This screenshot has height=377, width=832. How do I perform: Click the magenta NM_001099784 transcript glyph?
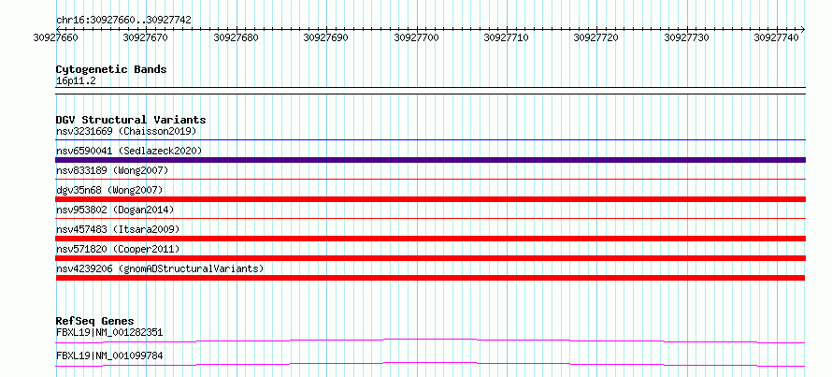click(x=431, y=364)
